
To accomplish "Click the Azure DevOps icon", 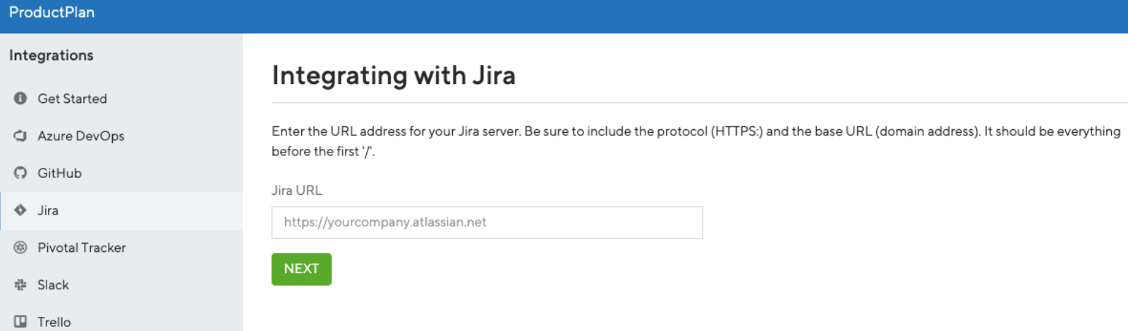I will pos(20,136).
